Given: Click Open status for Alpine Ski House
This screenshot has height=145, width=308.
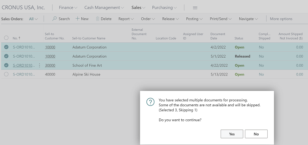Looking at the screenshot, I should tap(239, 74).
